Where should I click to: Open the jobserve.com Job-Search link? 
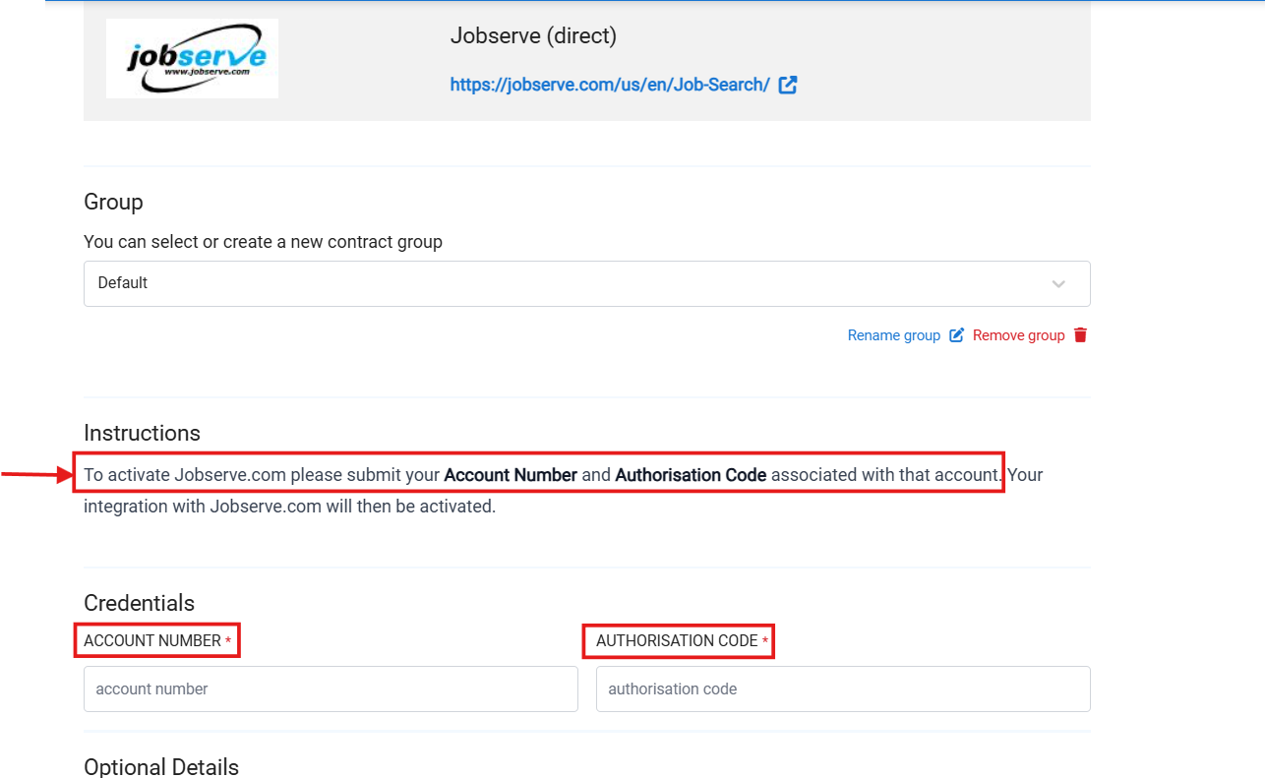pyautogui.click(x=610, y=85)
